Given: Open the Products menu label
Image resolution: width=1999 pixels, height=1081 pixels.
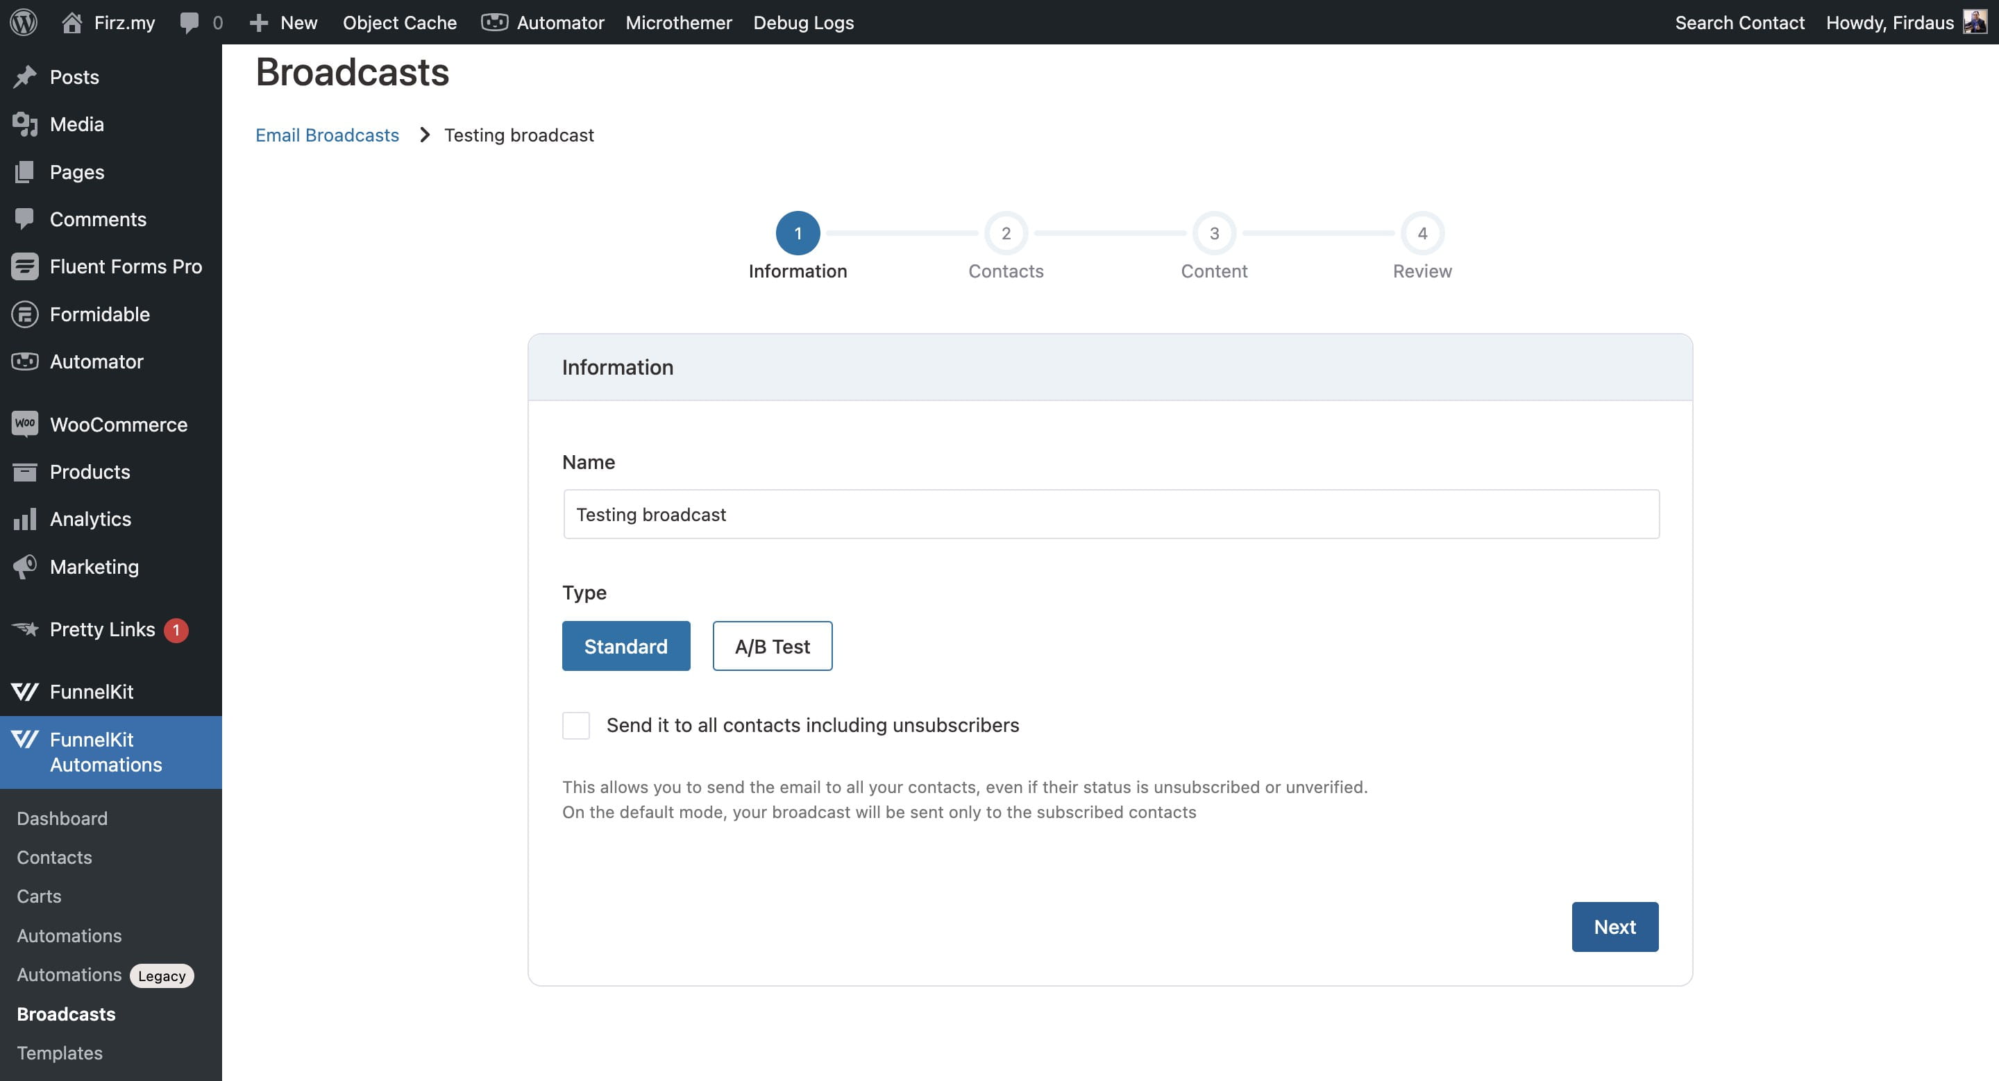Looking at the screenshot, I should pos(90,472).
